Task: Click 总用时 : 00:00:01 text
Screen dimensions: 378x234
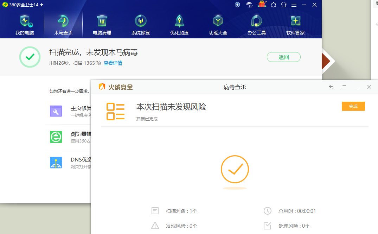Action: point(297,211)
